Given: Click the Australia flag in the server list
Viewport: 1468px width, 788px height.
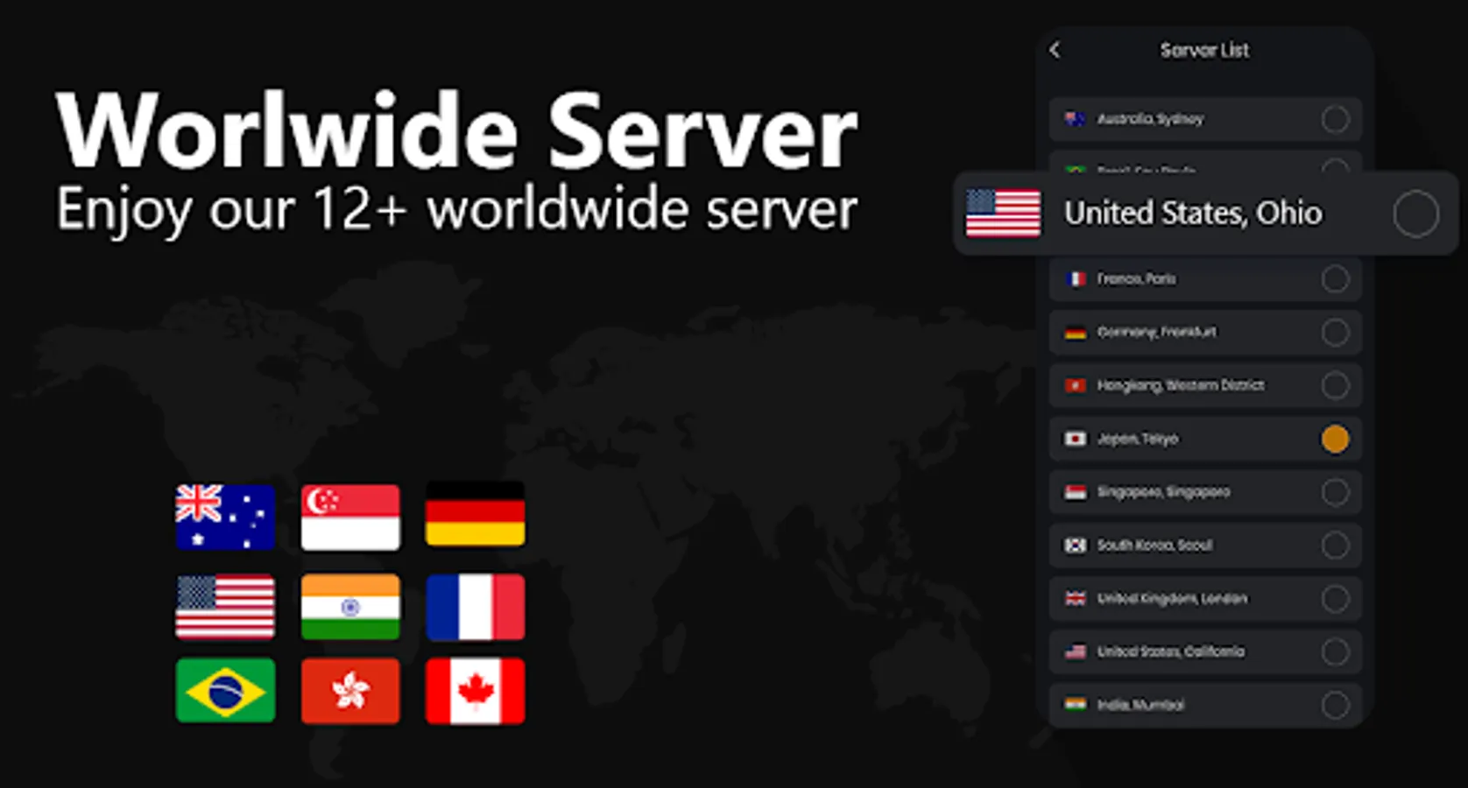Looking at the screenshot, I should point(1075,119).
